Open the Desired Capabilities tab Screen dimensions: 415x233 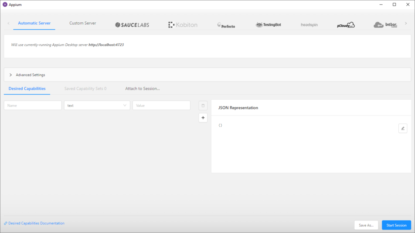(27, 89)
